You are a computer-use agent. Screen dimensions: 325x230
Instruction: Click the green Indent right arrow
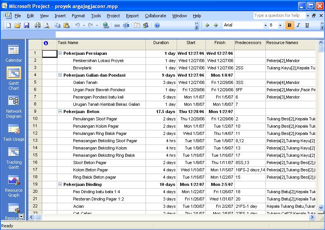coord(216,25)
